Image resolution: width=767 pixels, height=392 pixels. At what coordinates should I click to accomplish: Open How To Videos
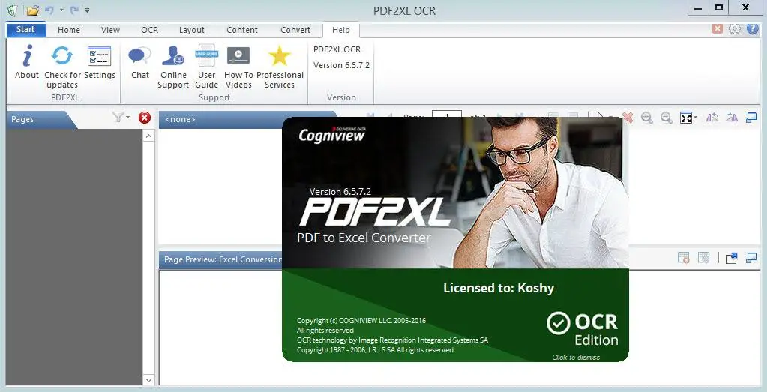pos(238,67)
